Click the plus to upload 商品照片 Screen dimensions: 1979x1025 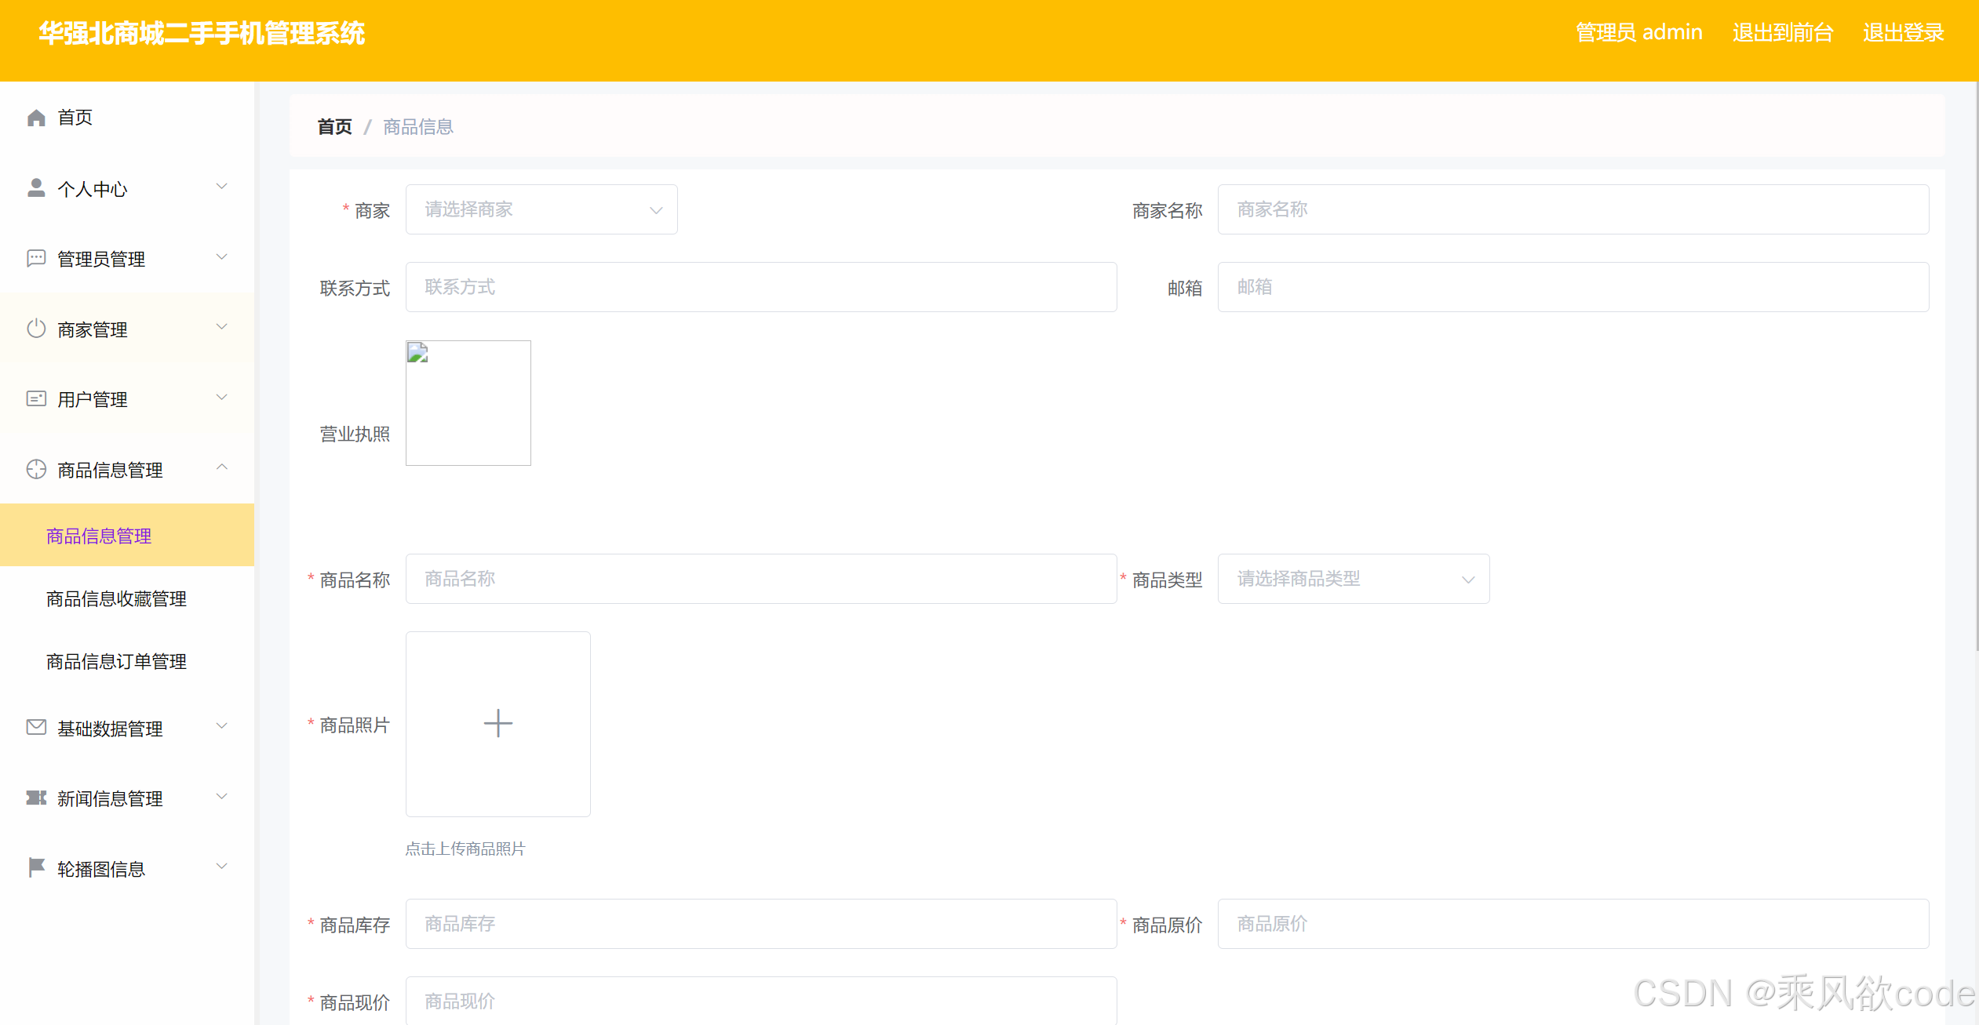pyautogui.click(x=497, y=723)
